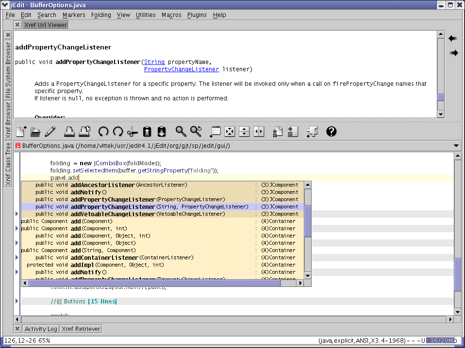The width and height of the screenshot is (465, 348).
Task: Toggle fold triangle beside addContainerListener row
Action: tap(17, 257)
